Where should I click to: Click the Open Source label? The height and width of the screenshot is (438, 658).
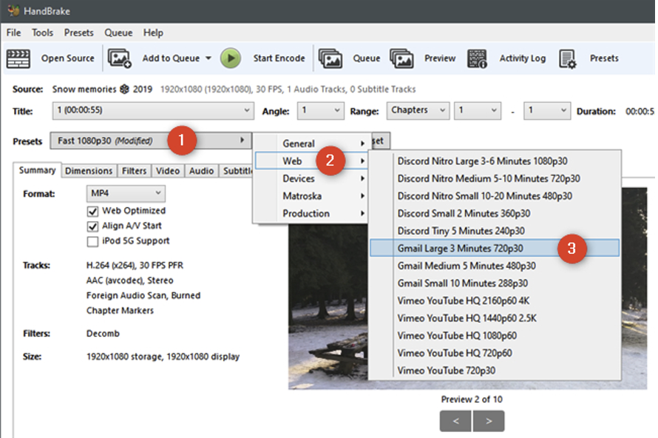(67, 58)
